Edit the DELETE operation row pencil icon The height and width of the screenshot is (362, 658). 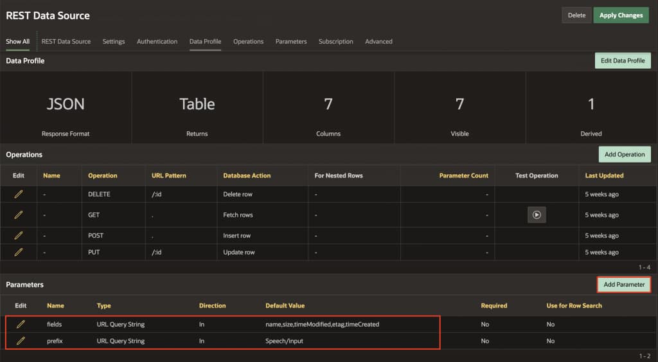pyautogui.click(x=19, y=194)
